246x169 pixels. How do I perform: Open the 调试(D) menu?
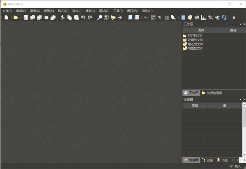pyautogui.click(x=104, y=11)
